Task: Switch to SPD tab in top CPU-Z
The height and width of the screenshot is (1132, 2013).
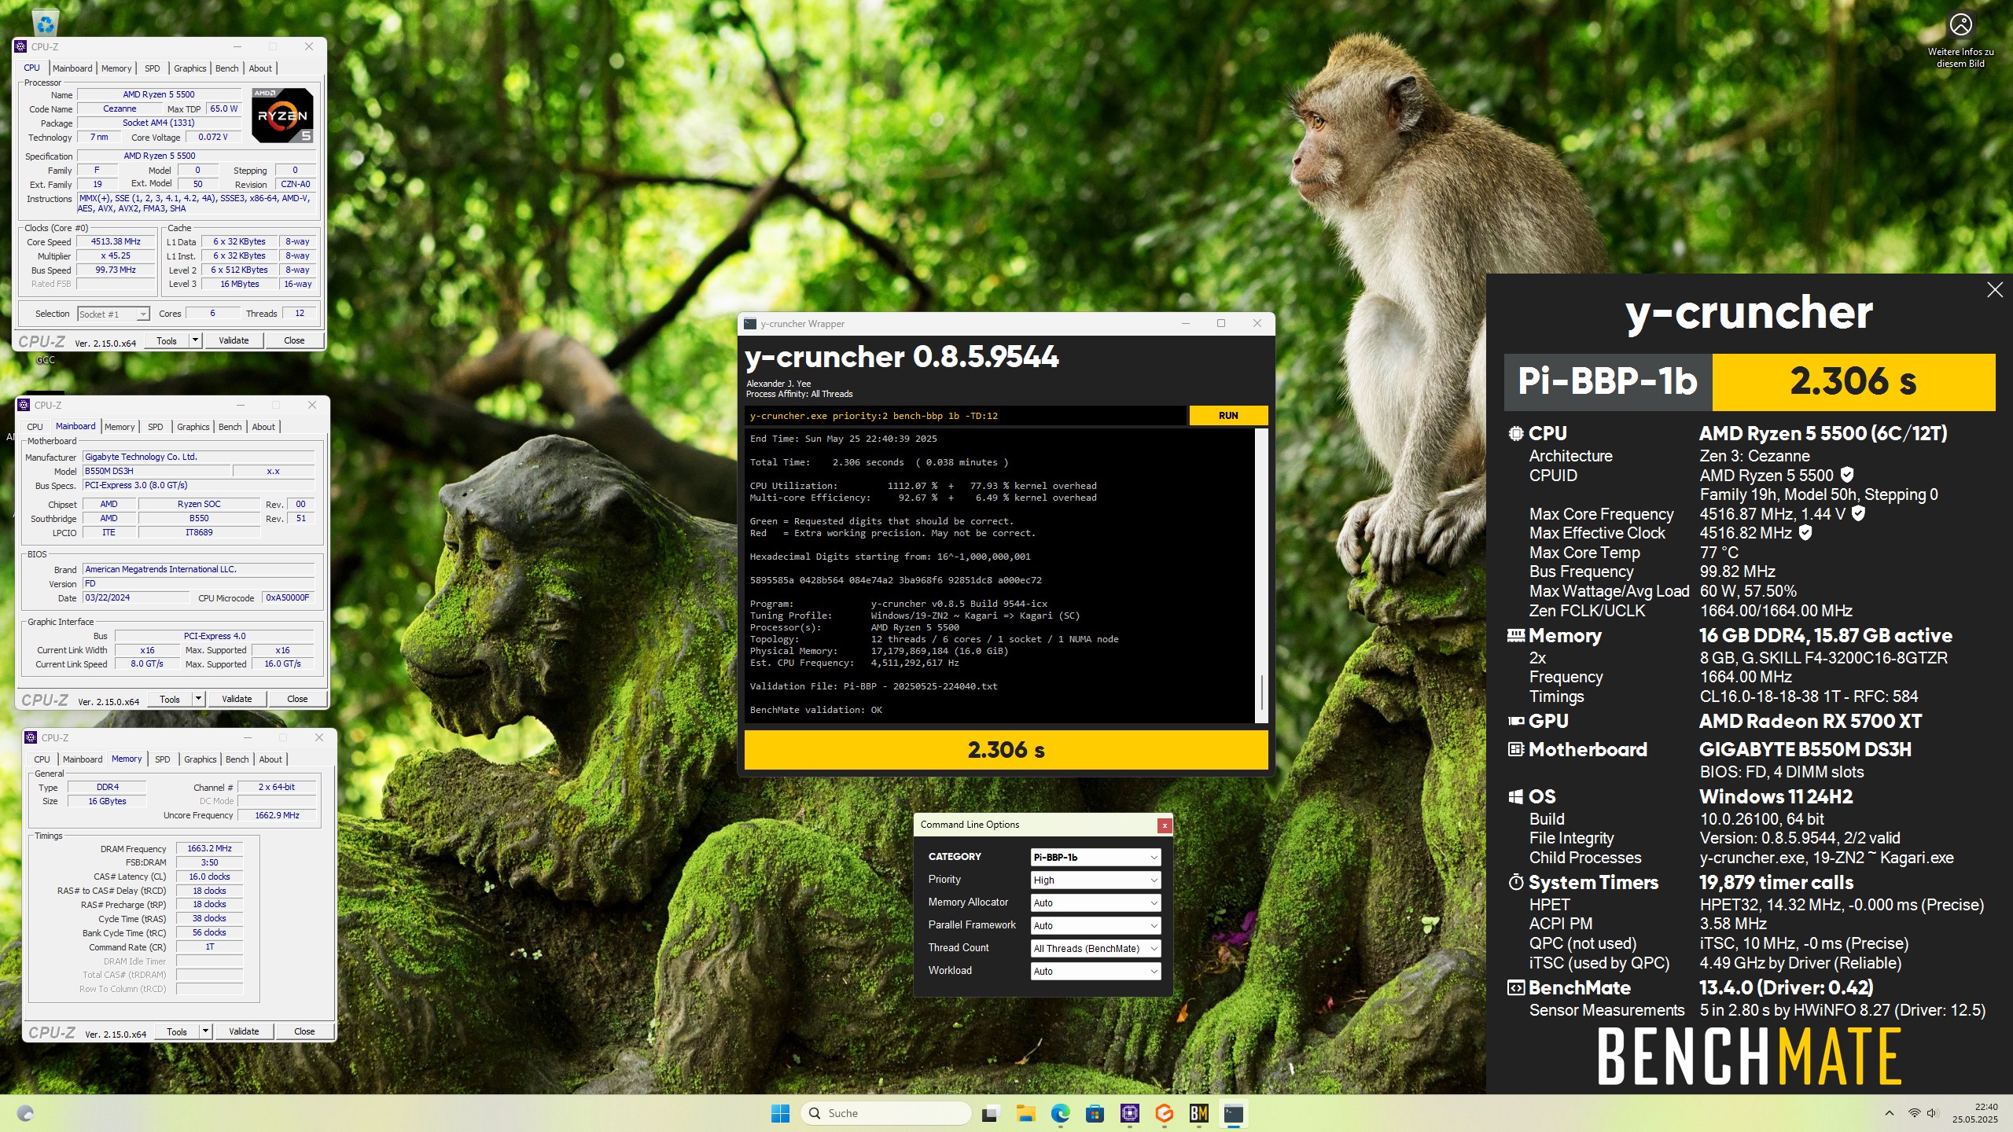Action: pos(153,68)
